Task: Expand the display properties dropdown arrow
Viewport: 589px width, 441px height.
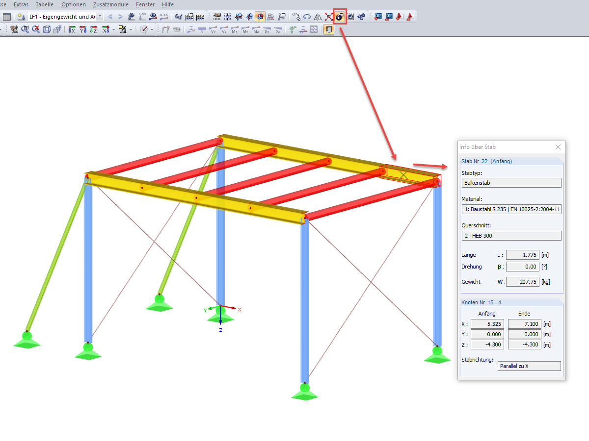Action: [131, 29]
